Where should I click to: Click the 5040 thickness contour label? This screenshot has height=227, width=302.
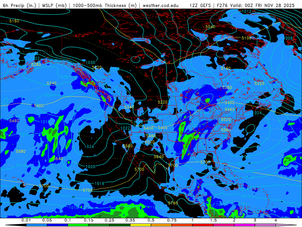[210, 26]
